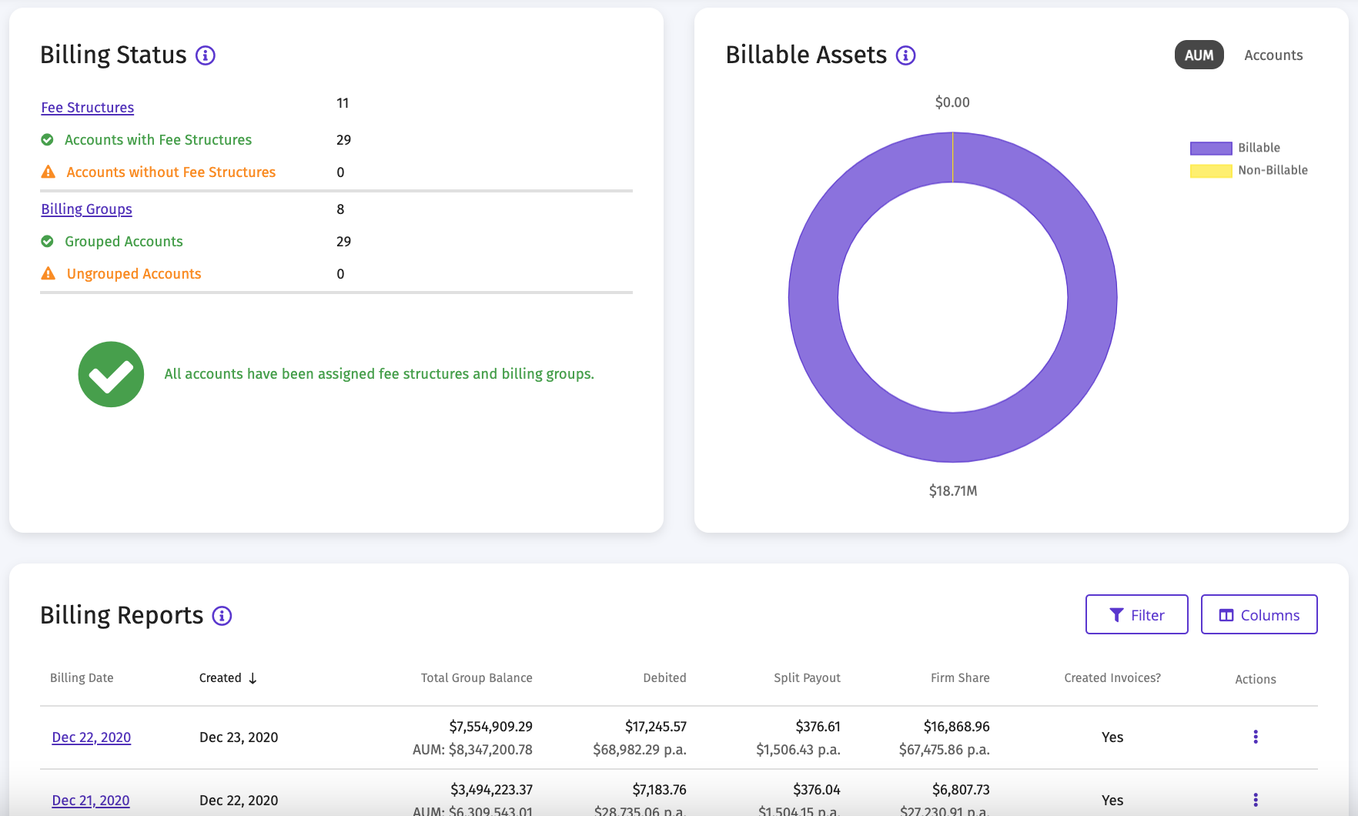This screenshot has height=816, width=1358.
Task: Open the Billing Reports info icon
Action: [222, 616]
